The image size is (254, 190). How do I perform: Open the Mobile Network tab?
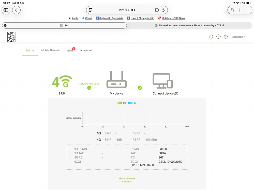click(x=51, y=50)
